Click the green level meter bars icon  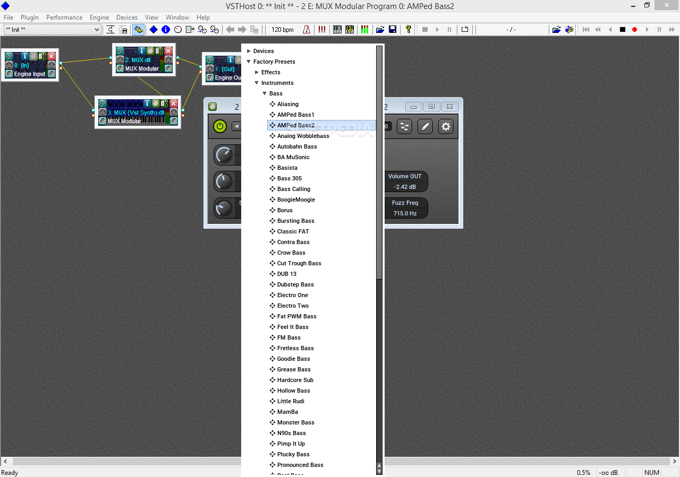(364, 30)
